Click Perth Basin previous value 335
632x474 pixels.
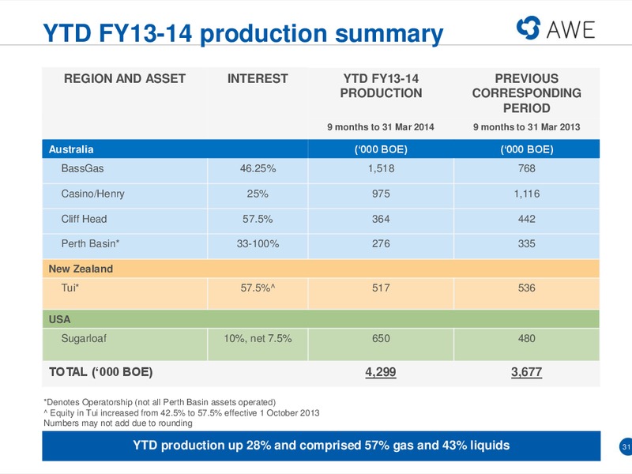(526, 244)
